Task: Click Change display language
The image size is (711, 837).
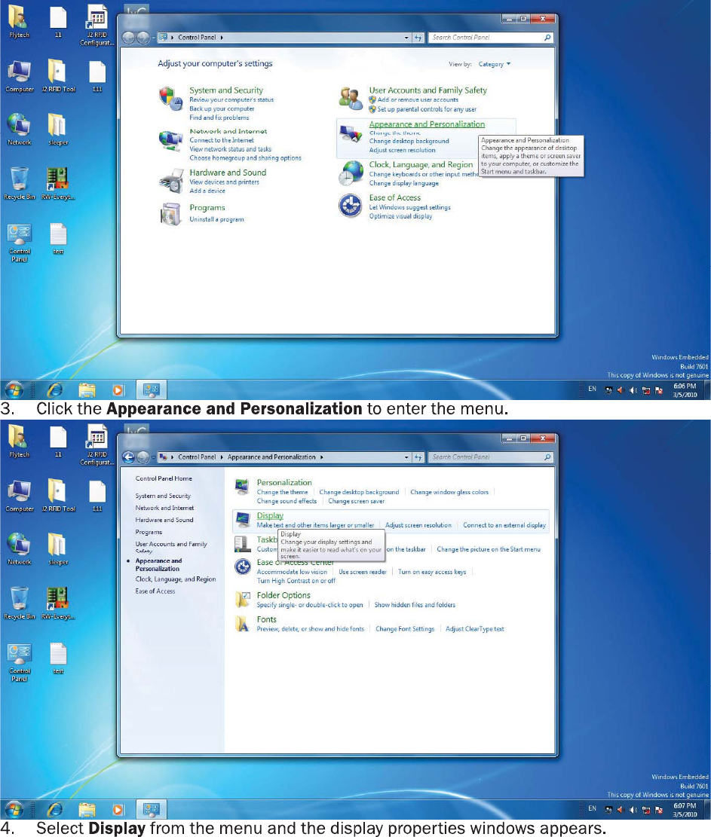Action: click(x=404, y=183)
